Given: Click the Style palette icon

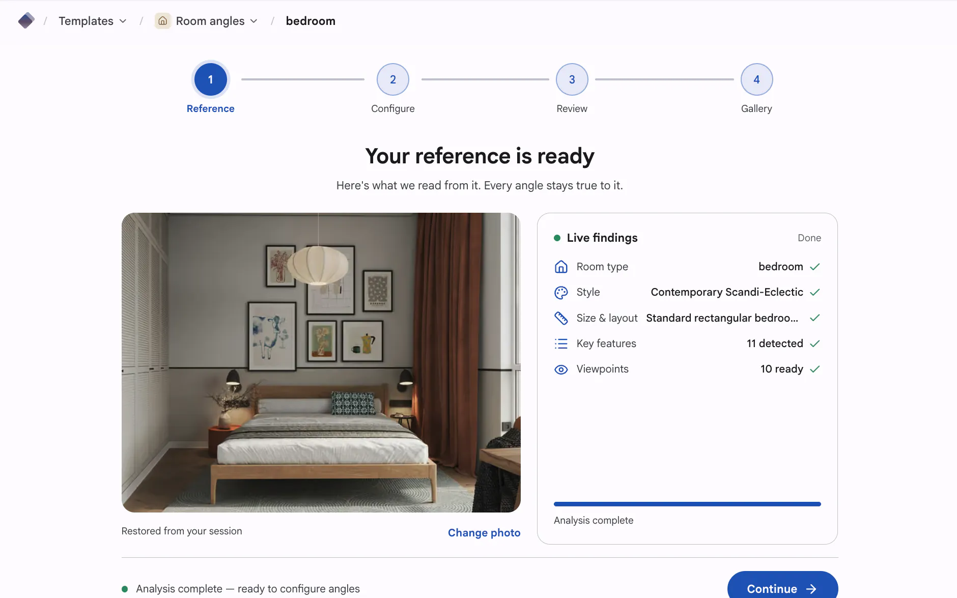Looking at the screenshot, I should coord(561,293).
